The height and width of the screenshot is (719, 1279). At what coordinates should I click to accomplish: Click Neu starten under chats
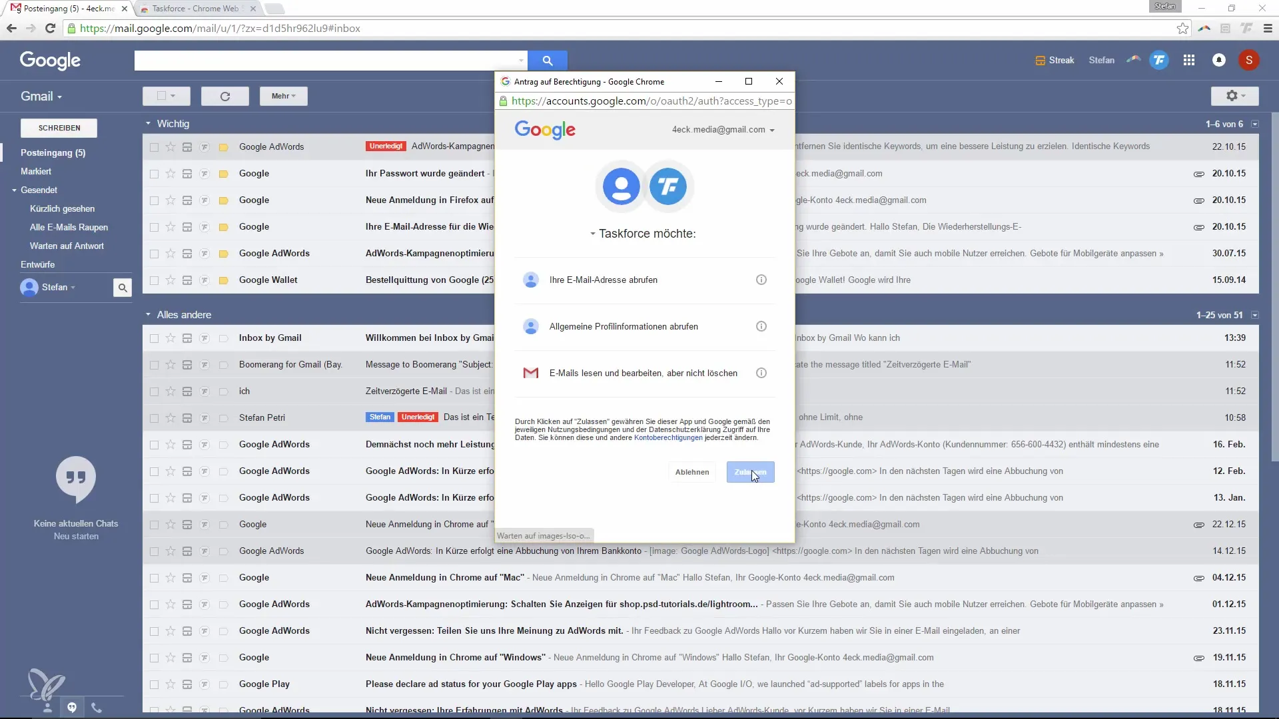pyautogui.click(x=76, y=536)
